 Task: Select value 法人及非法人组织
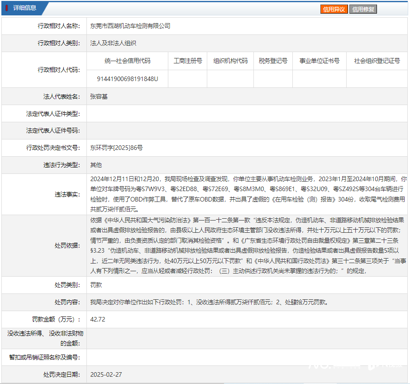click(113, 43)
